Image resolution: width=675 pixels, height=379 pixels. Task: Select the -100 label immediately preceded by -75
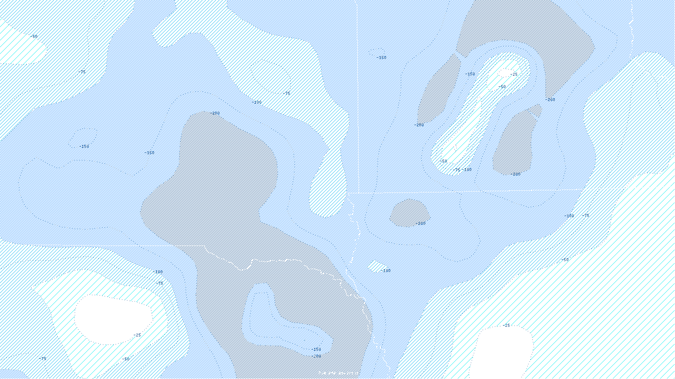(467, 170)
